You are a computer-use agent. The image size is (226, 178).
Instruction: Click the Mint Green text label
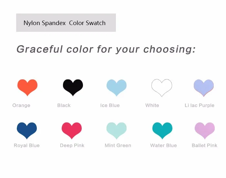[118, 146]
